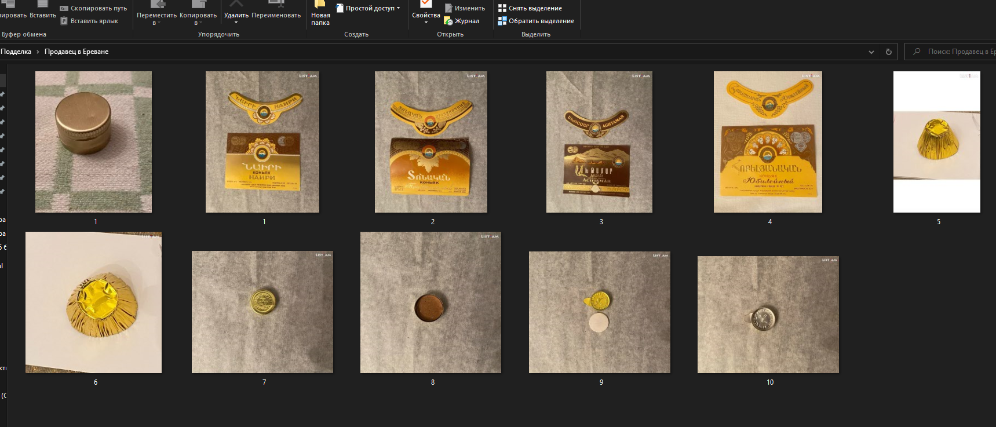Click 'Обратить выделение' invert selection
The height and width of the screenshot is (427, 996).
[x=535, y=21]
